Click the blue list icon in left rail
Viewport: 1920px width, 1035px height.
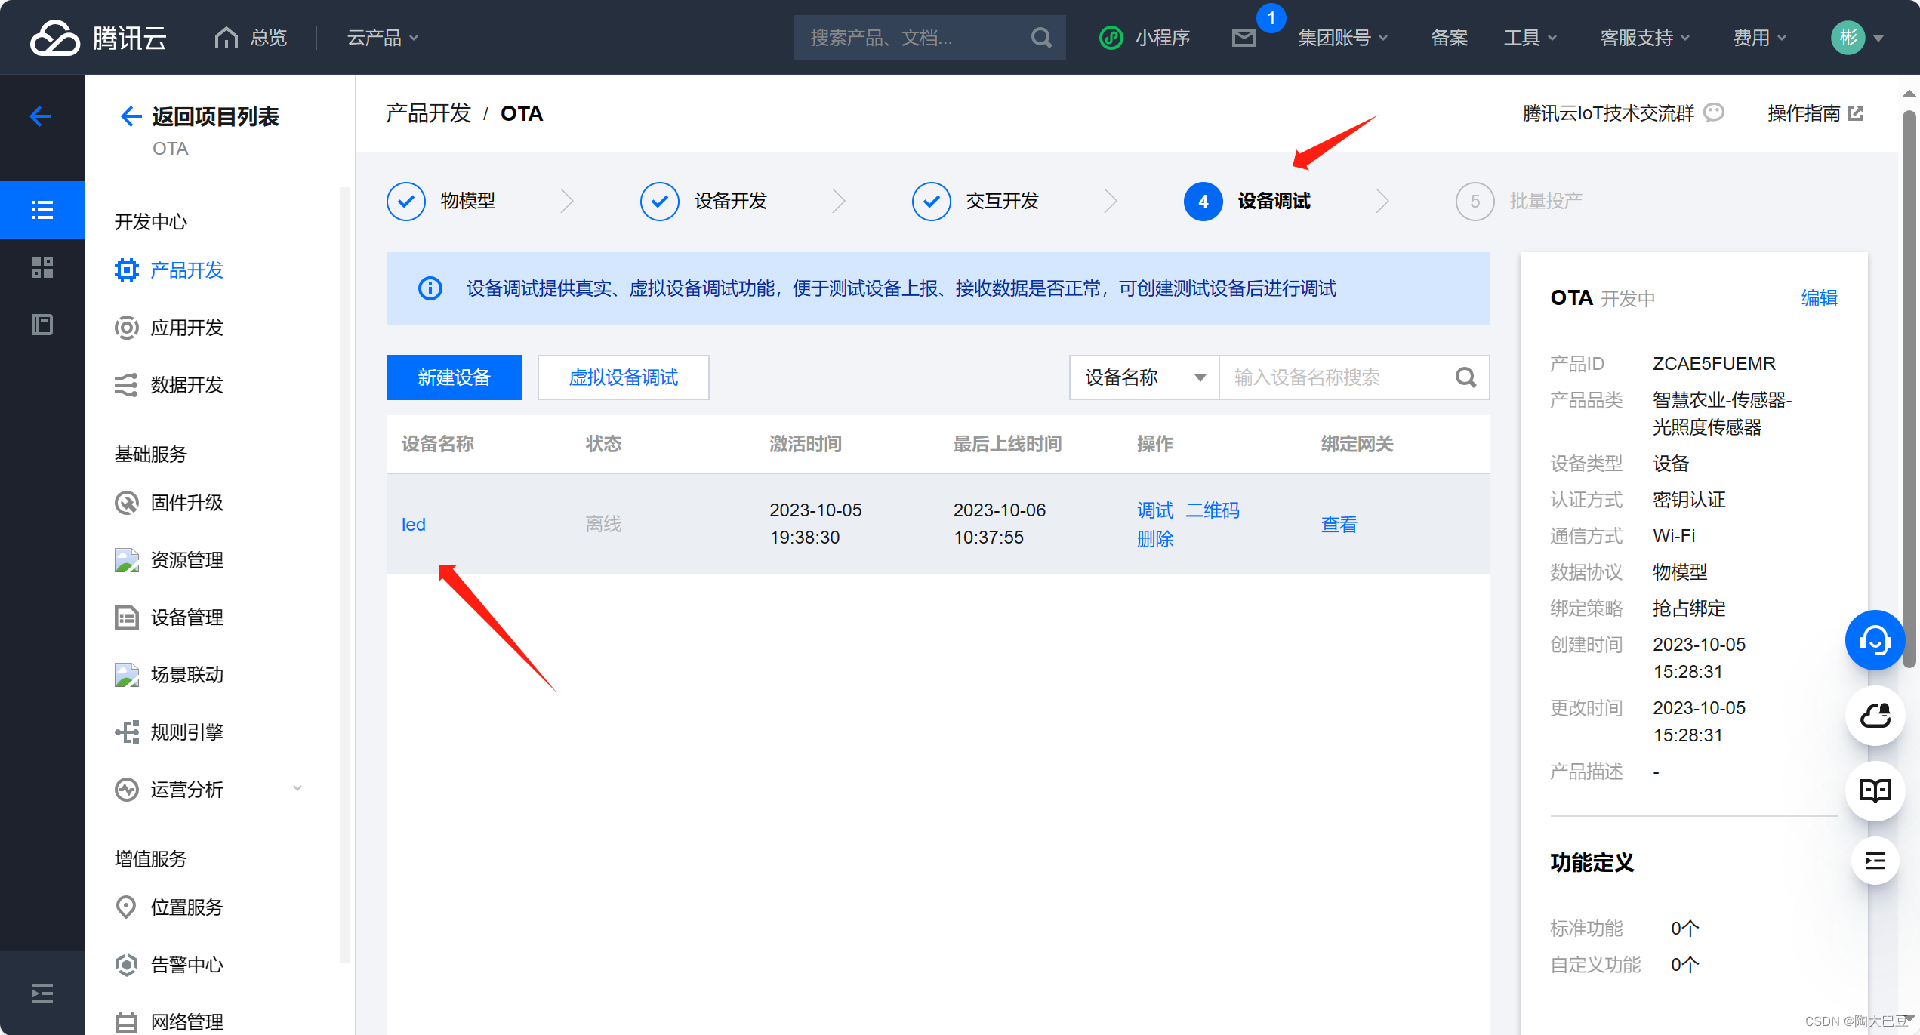[42, 210]
